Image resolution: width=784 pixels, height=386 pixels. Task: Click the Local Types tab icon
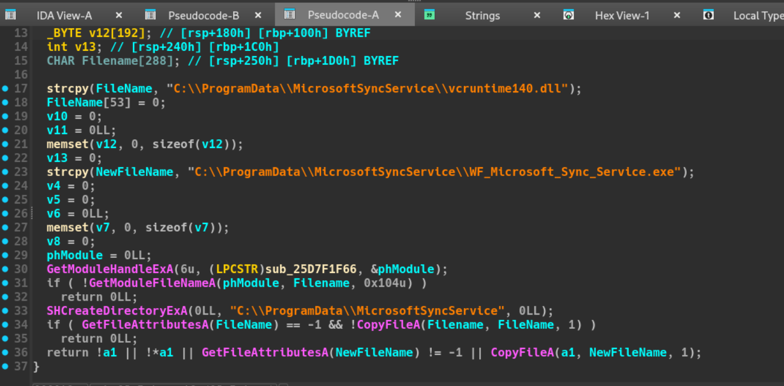click(x=708, y=15)
